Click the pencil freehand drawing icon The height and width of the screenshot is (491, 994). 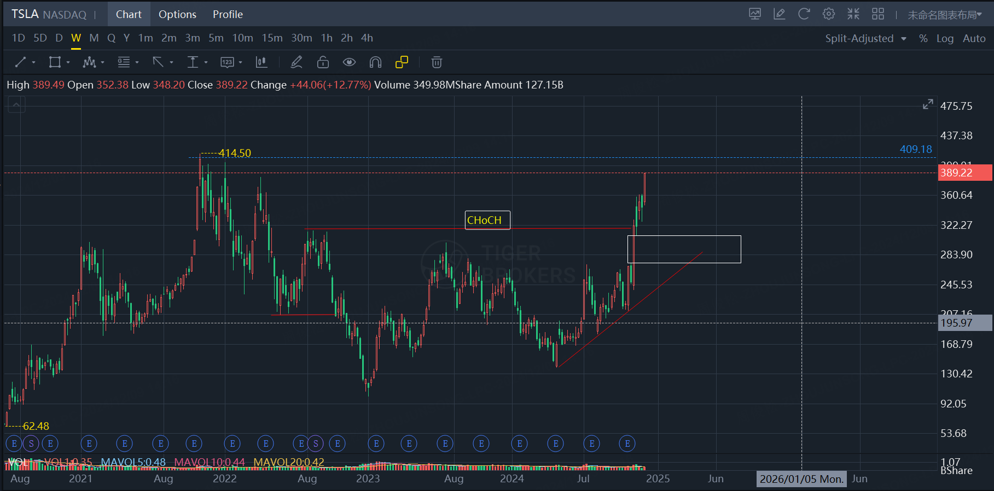click(297, 62)
